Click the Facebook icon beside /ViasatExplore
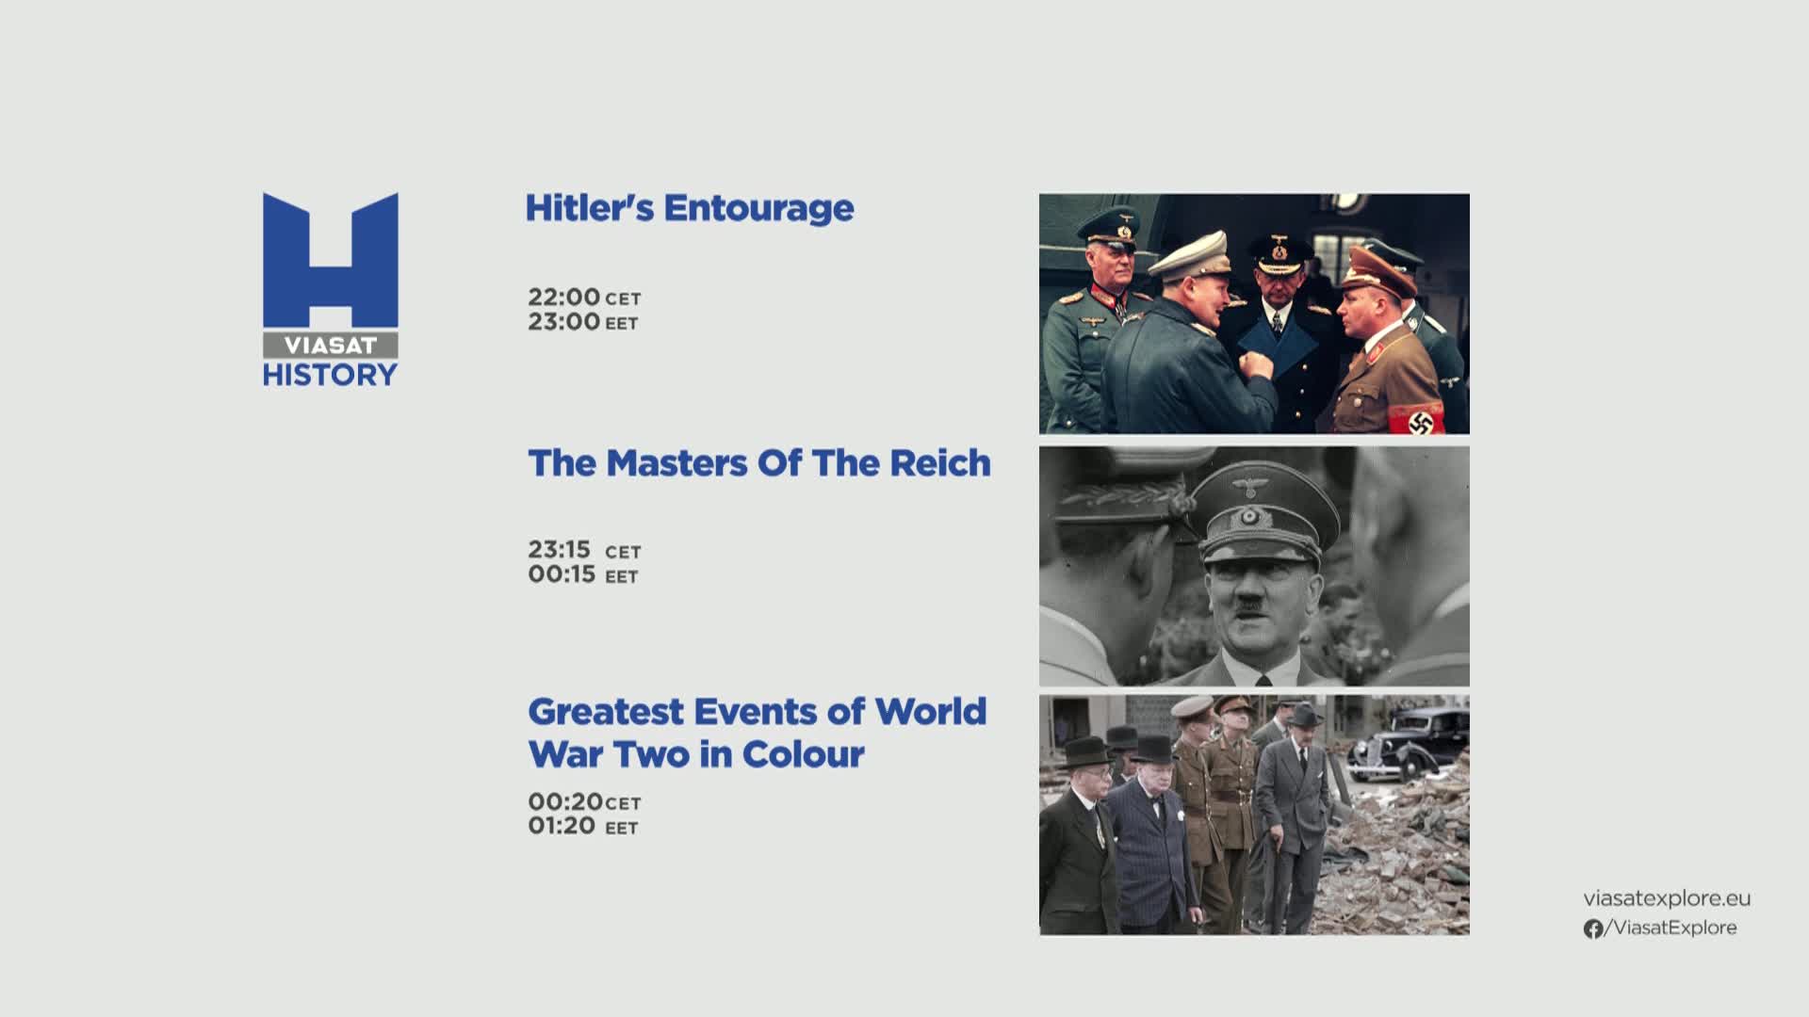This screenshot has width=1809, height=1017. pos(1592,929)
